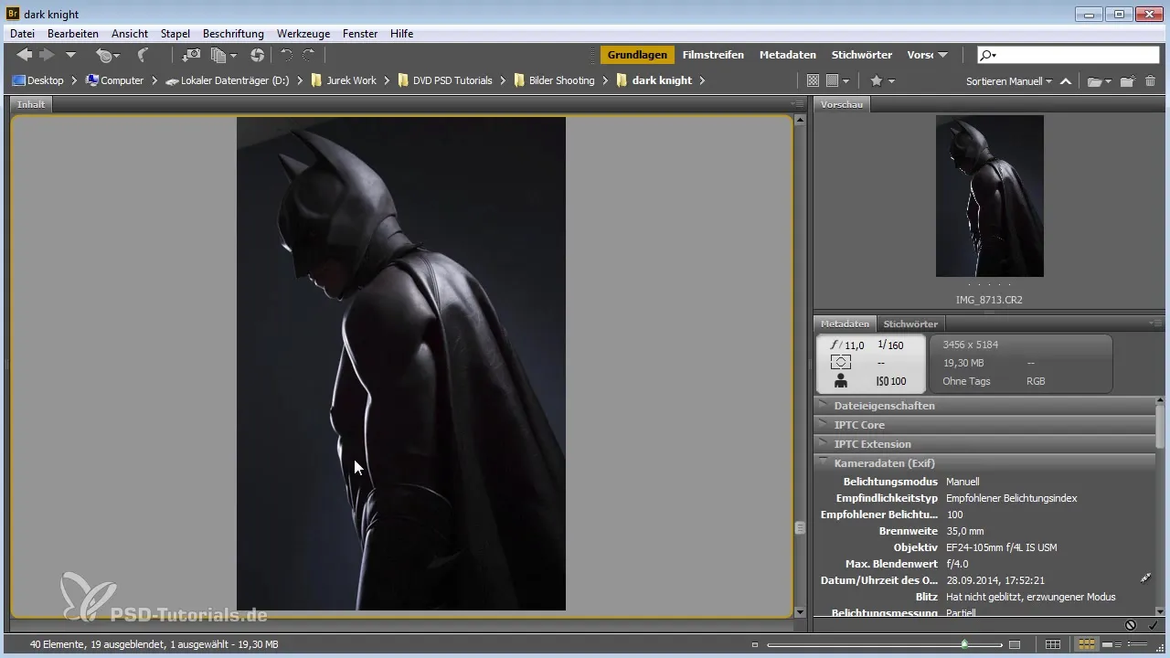
Task: Open selected image in Camera Raw
Action: click(257, 55)
